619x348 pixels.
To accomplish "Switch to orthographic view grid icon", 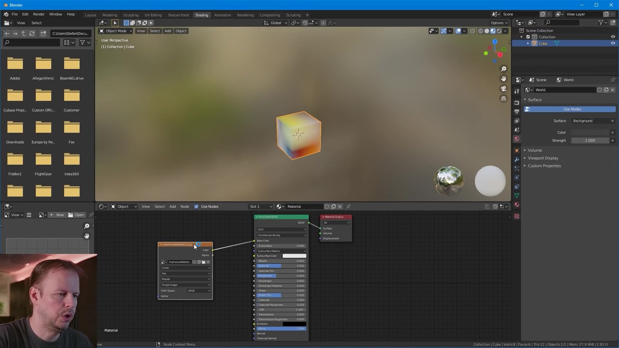I will (503, 99).
